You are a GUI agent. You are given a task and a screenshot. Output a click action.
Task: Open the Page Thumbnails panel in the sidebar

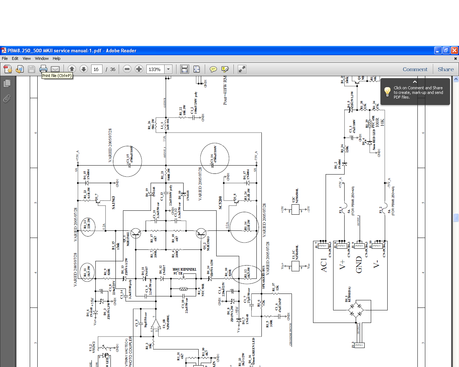[7, 84]
